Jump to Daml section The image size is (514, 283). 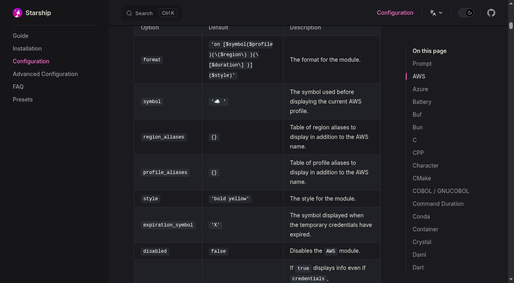tap(419, 255)
